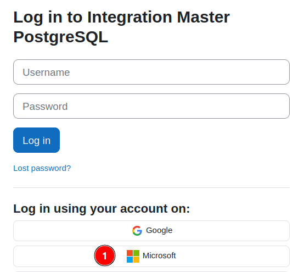
Task: Click the Google logo icon
Action: click(137, 231)
